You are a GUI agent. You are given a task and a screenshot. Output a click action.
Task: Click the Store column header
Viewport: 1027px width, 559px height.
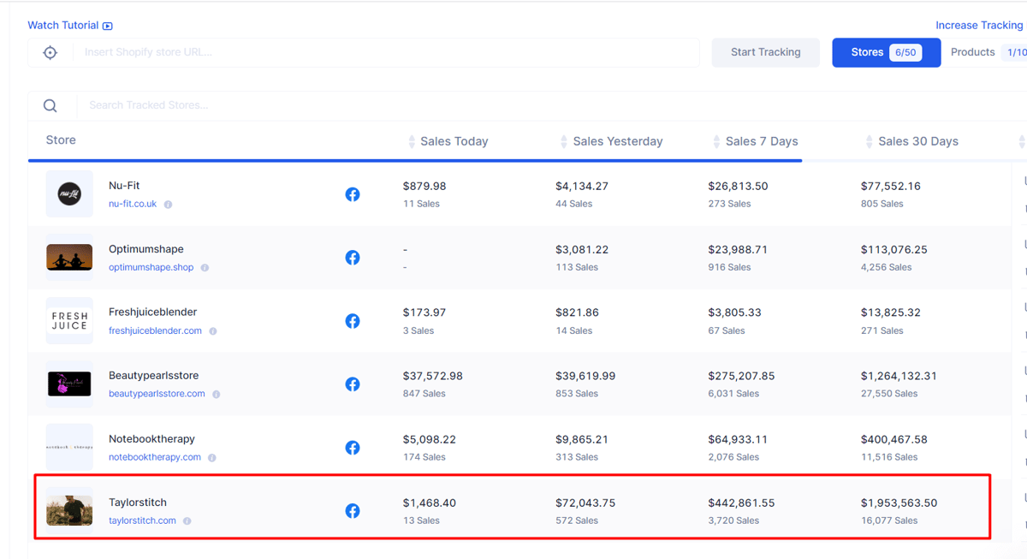coord(61,140)
